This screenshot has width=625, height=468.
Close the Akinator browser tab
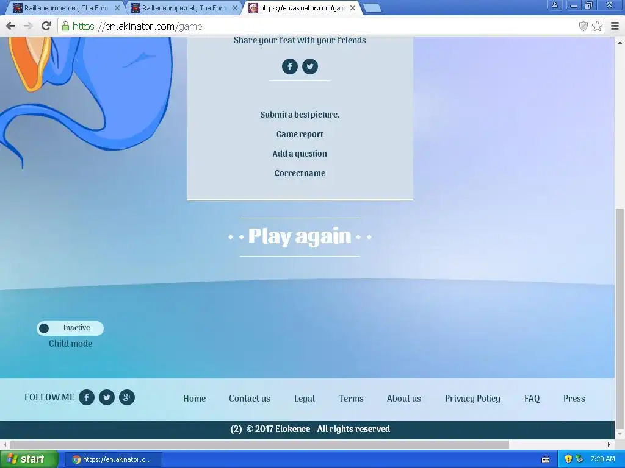coord(353,8)
